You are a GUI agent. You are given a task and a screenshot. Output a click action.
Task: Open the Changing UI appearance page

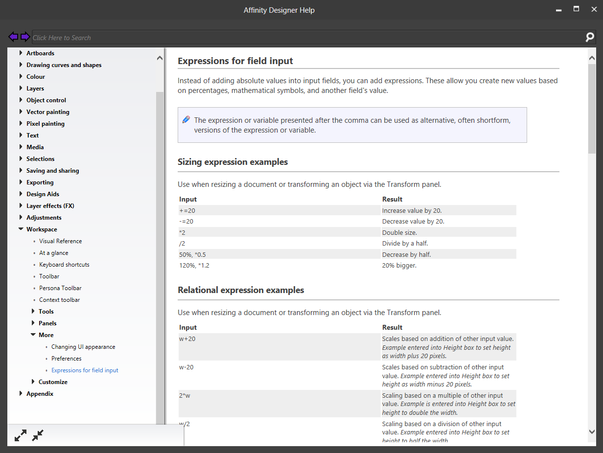(83, 347)
